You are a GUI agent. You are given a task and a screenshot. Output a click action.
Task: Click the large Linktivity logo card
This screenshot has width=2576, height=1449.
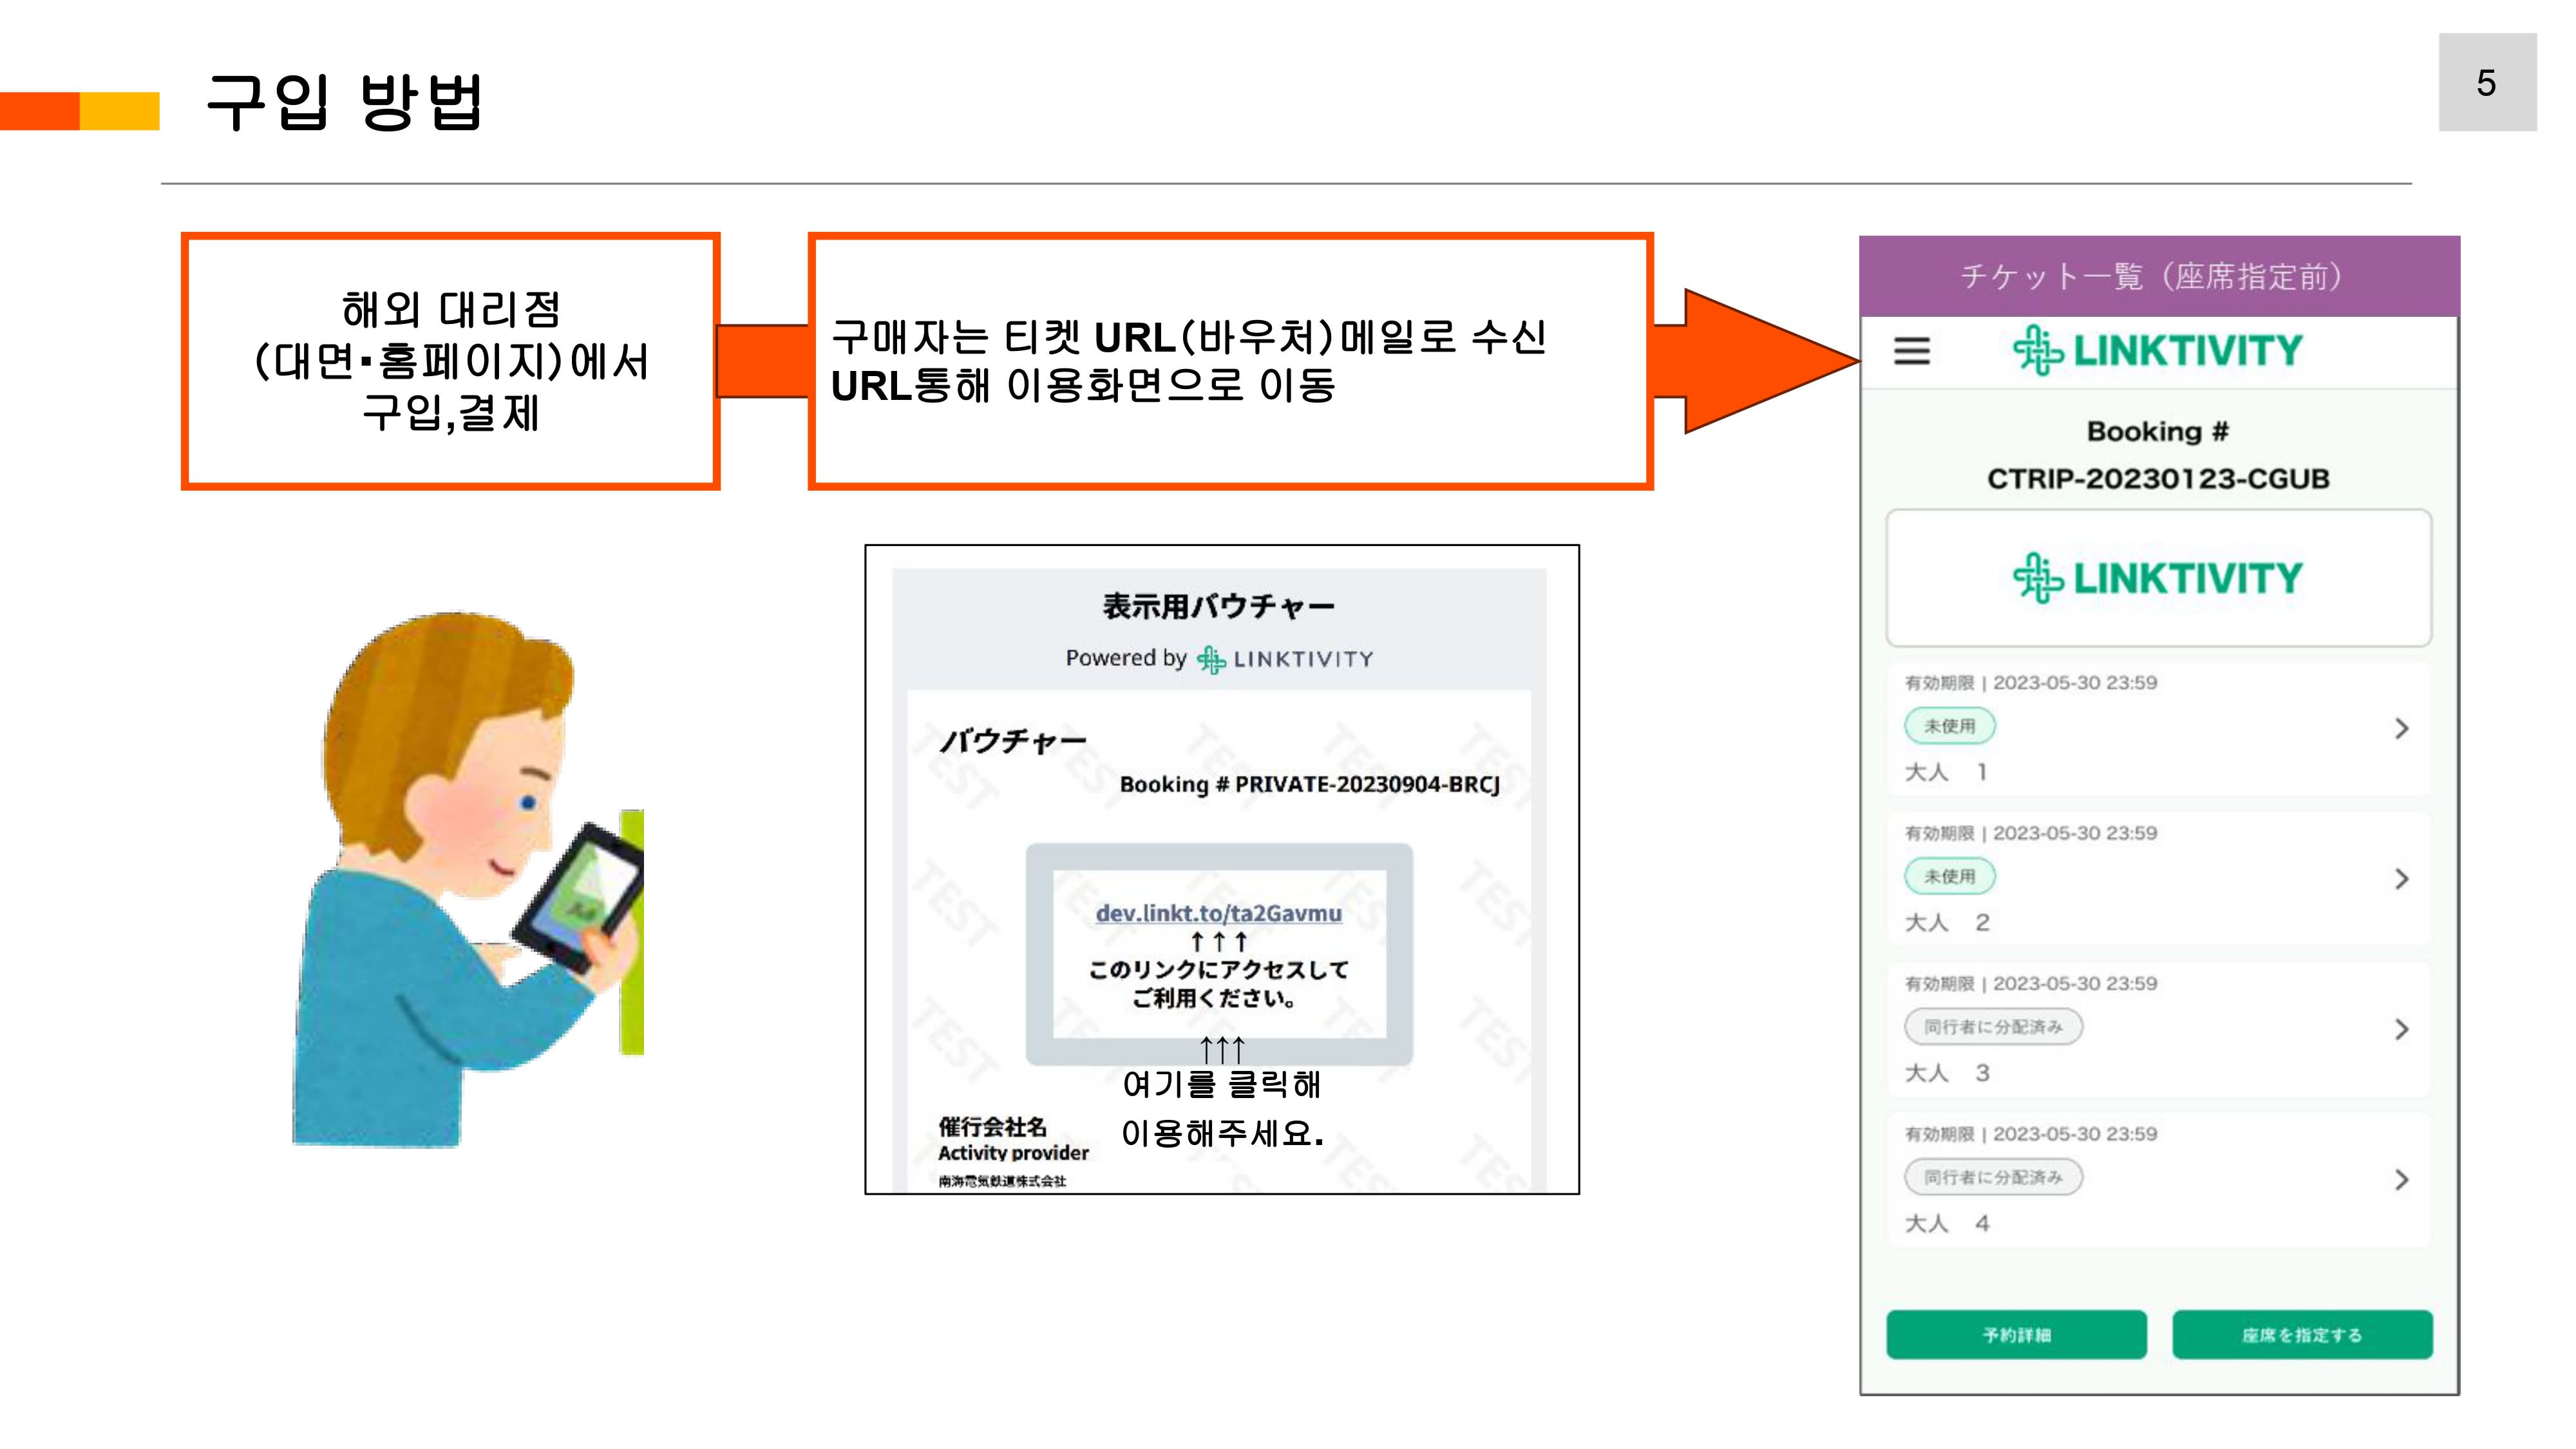point(2158,578)
